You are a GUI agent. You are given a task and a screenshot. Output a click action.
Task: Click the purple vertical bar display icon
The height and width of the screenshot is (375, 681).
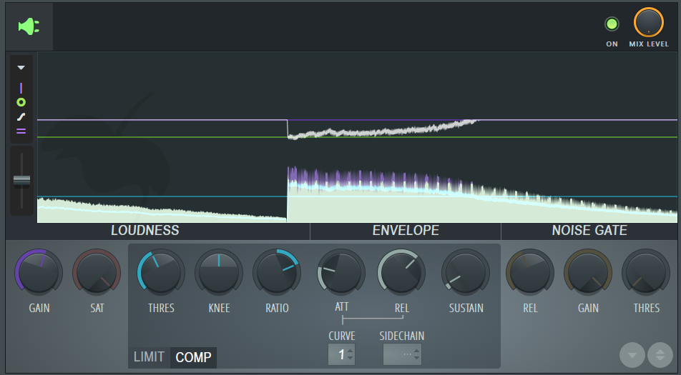point(21,88)
